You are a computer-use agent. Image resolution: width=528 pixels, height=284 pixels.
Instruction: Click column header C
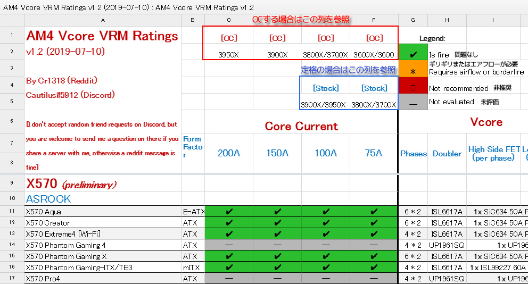coord(229,20)
